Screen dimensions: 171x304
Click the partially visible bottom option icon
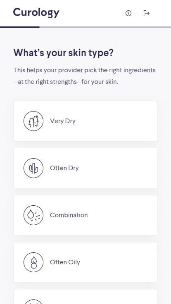pos(33,302)
